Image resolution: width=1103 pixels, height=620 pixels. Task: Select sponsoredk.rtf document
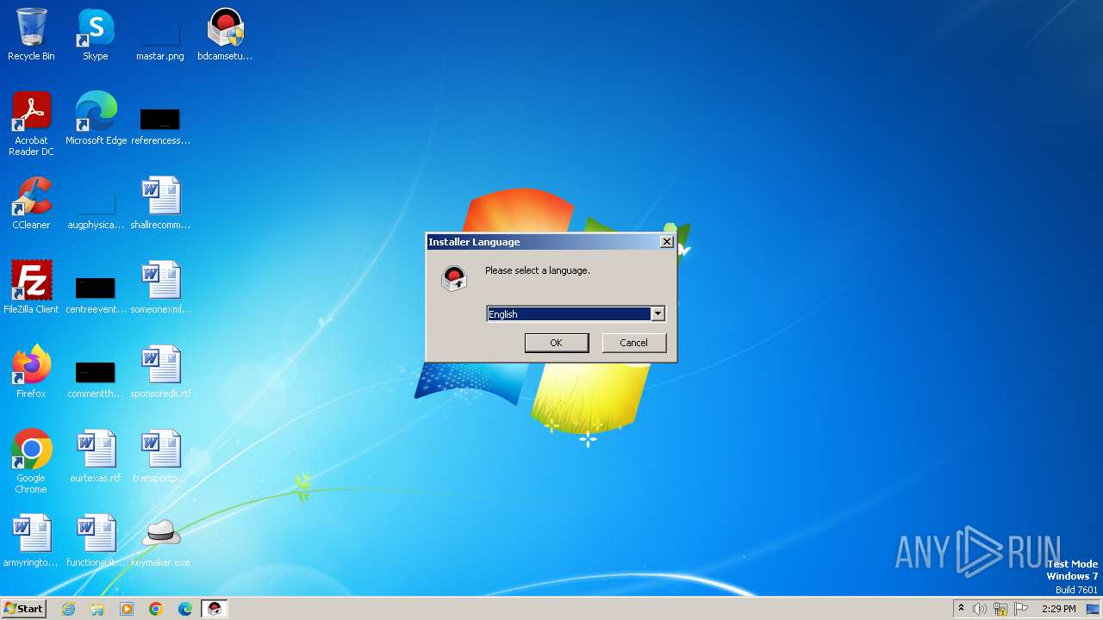click(x=160, y=372)
